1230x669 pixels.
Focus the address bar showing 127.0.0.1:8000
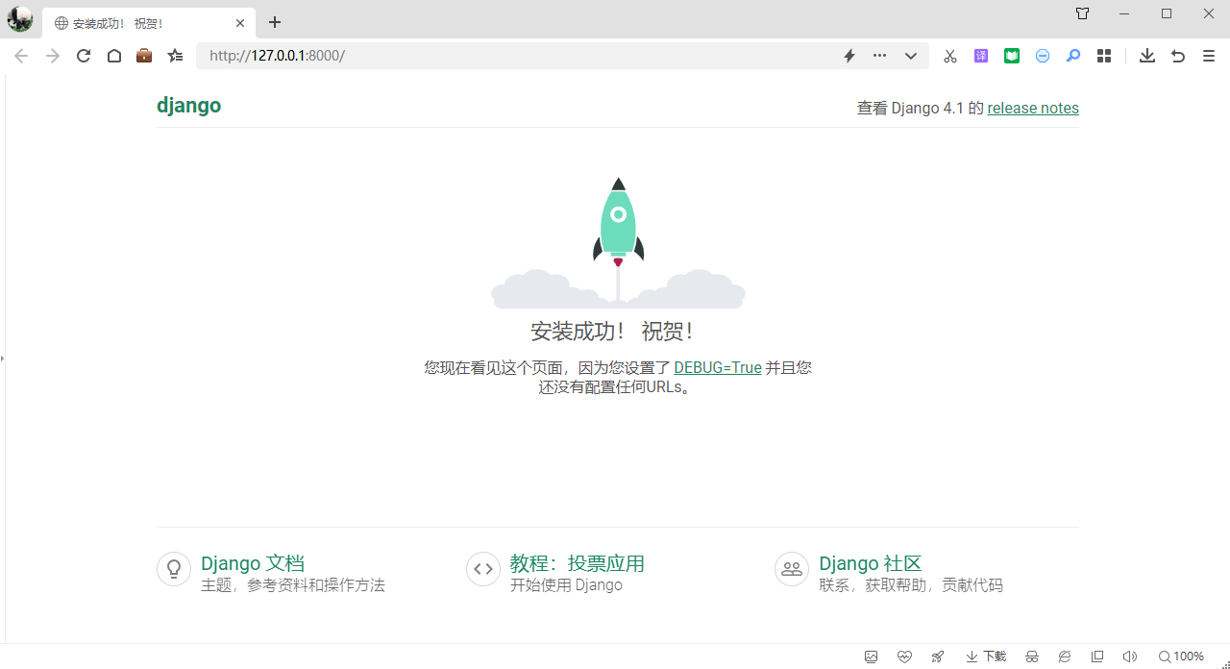point(562,56)
